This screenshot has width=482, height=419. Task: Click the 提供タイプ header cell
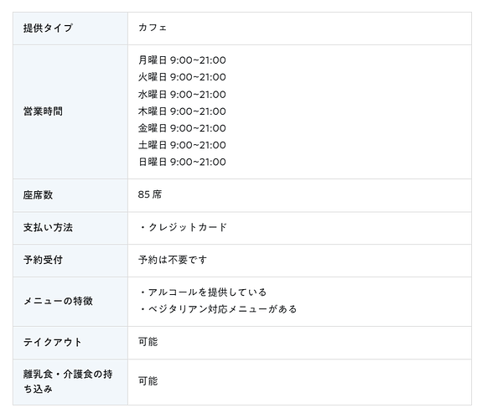[70, 28]
